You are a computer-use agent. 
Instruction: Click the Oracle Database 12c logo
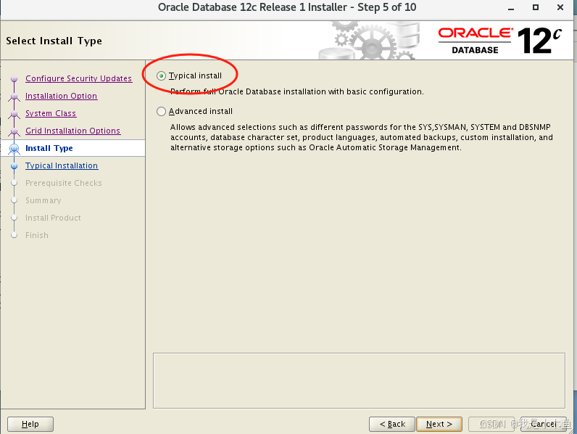click(499, 41)
